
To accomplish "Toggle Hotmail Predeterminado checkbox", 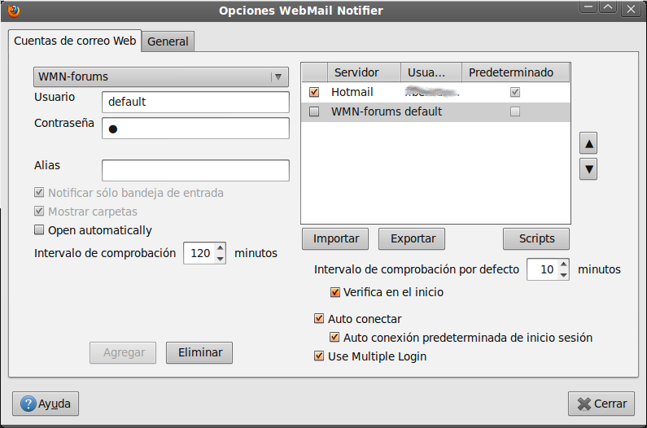I will pos(515,92).
